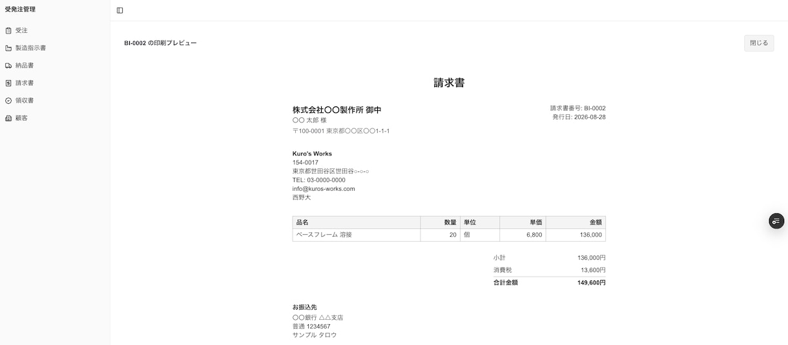
Task: Click the 受発注管理 app title
Action: click(x=20, y=10)
